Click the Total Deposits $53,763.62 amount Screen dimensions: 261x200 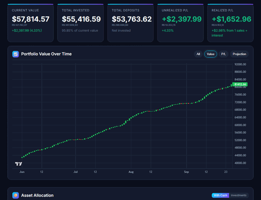click(x=132, y=19)
